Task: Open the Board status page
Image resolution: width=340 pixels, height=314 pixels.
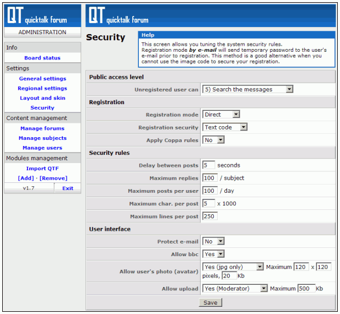Action: click(x=42, y=58)
